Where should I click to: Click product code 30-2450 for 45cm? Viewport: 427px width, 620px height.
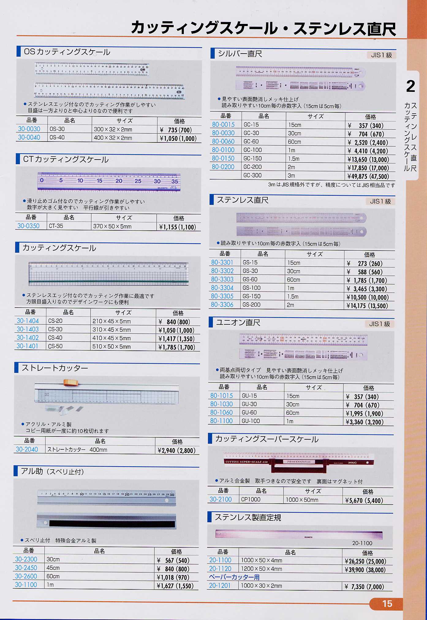tap(26, 568)
